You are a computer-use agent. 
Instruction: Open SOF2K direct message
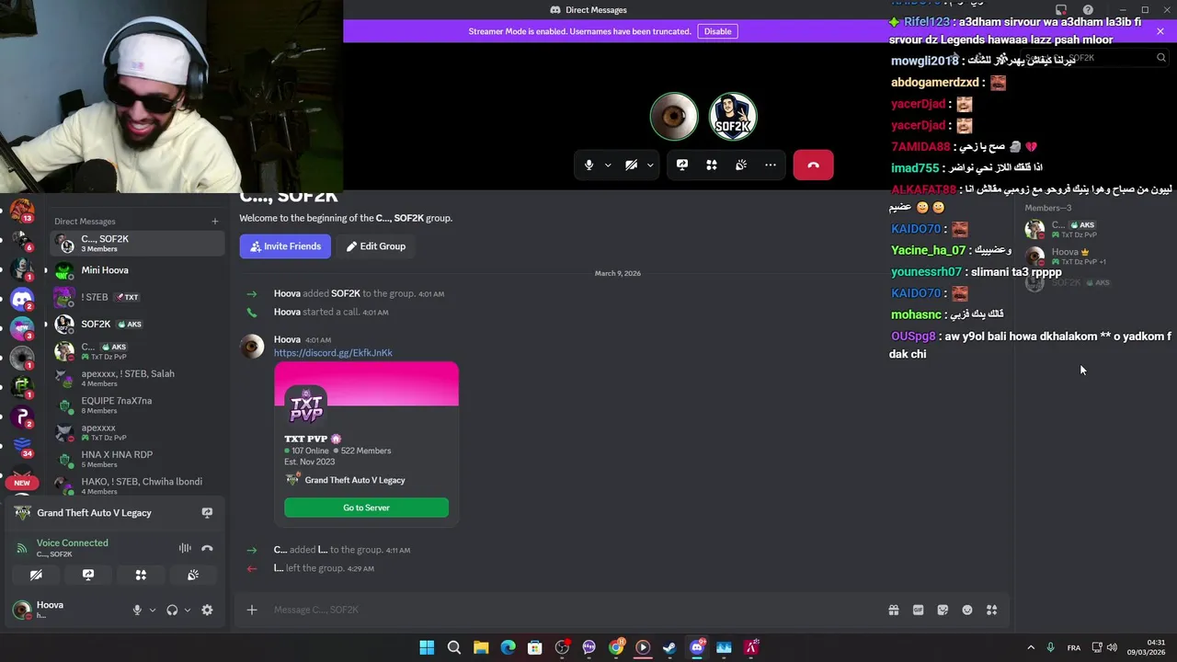136,324
